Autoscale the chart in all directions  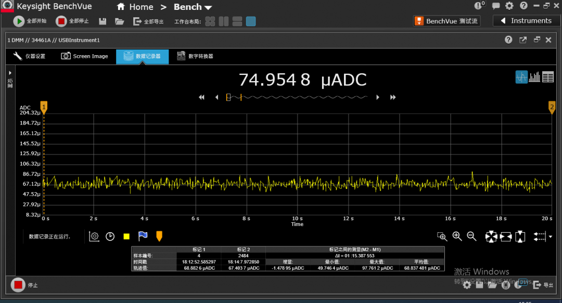coord(491,237)
